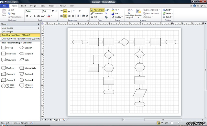Screen dimensions: 207x126
Task: Click the Decrease Indent icon
Action: [x=83, y=16]
